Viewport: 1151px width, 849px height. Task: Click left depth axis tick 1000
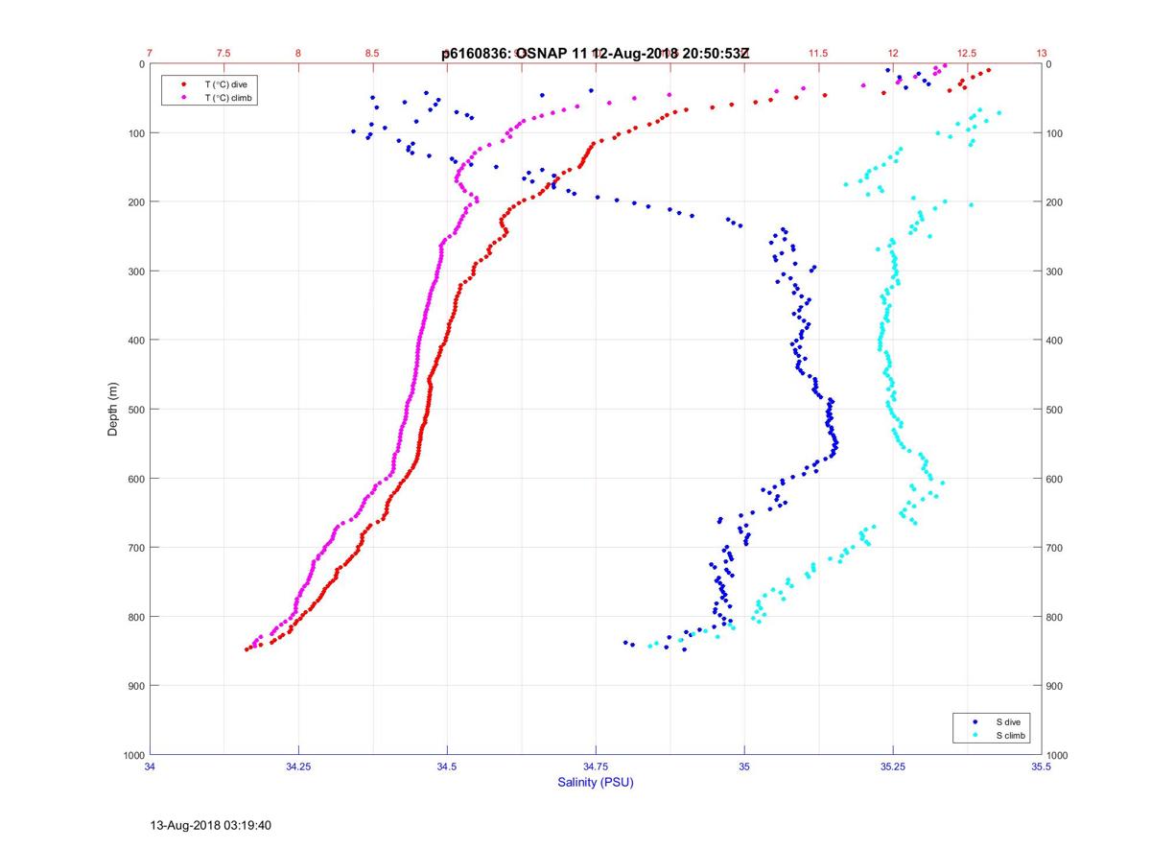click(133, 755)
